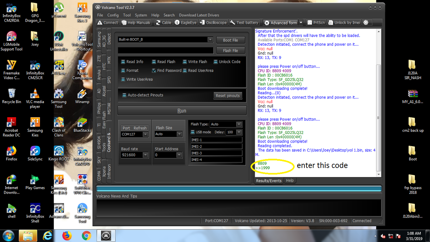The height and width of the screenshot is (242, 430).
Task: Launch VLC media player shortcut
Action: click(35, 98)
